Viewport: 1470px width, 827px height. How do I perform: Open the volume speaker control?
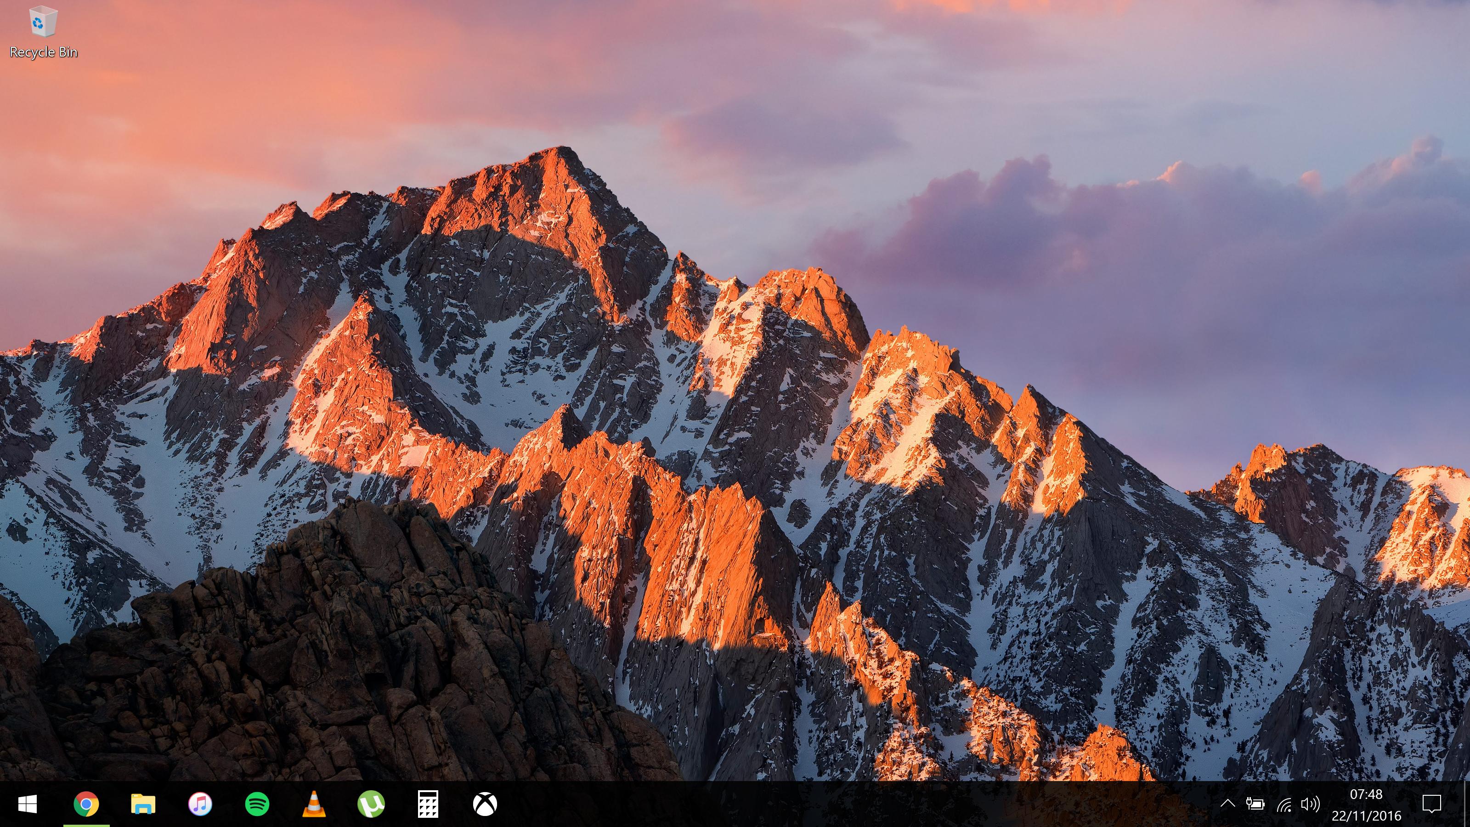pyautogui.click(x=1310, y=804)
